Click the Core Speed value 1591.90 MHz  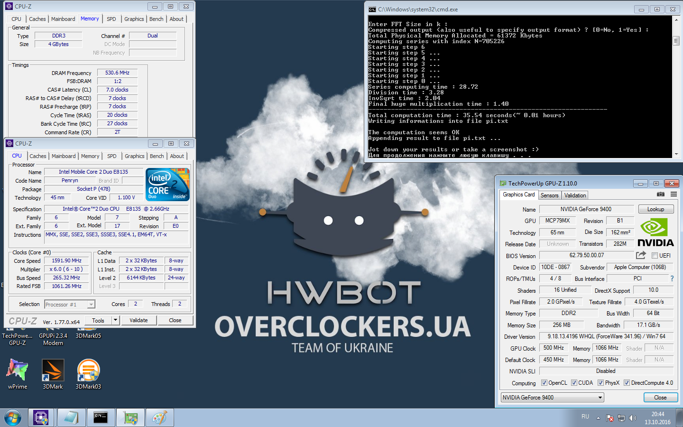click(x=67, y=261)
